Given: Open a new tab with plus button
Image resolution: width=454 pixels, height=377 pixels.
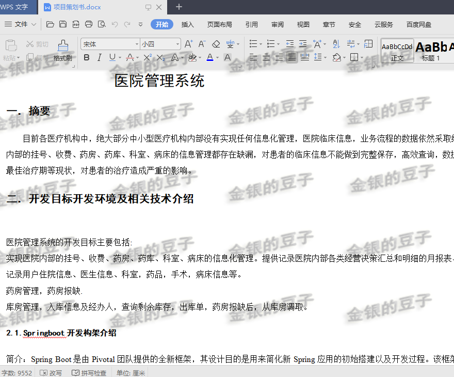Looking at the screenshot, I should click(179, 7).
